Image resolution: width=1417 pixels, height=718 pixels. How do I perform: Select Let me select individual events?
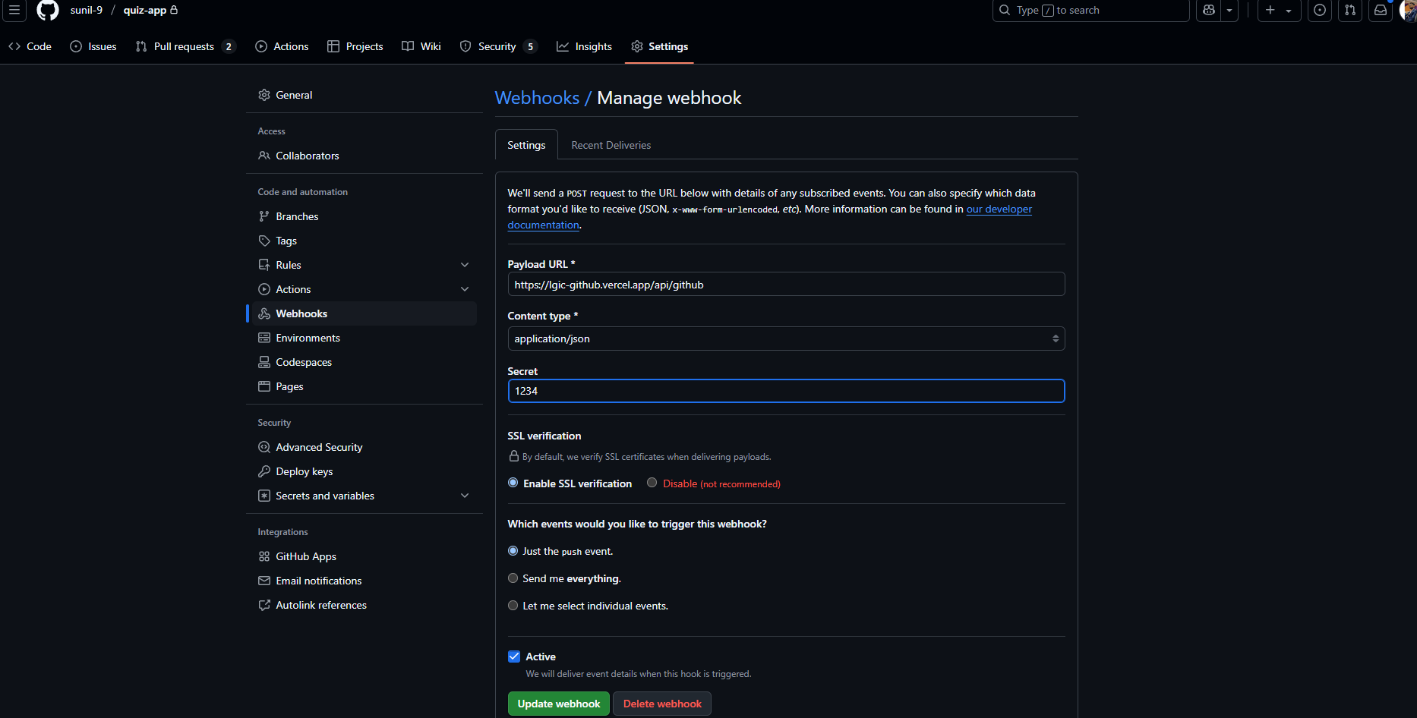(x=513, y=606)
